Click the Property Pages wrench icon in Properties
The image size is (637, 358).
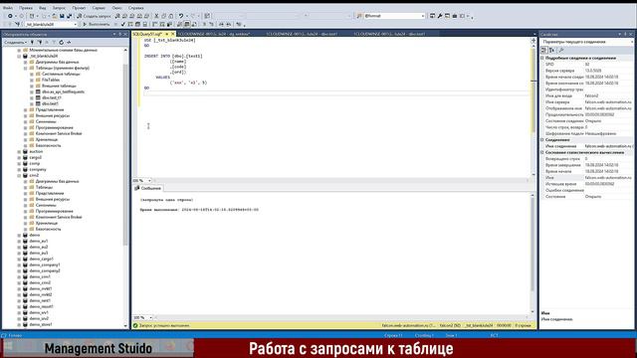coord(561,50)
